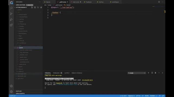Open Explorer more actions ellipsis
Image resolution: width=174 pixels, height=97 pixels.
click(40, 2)
